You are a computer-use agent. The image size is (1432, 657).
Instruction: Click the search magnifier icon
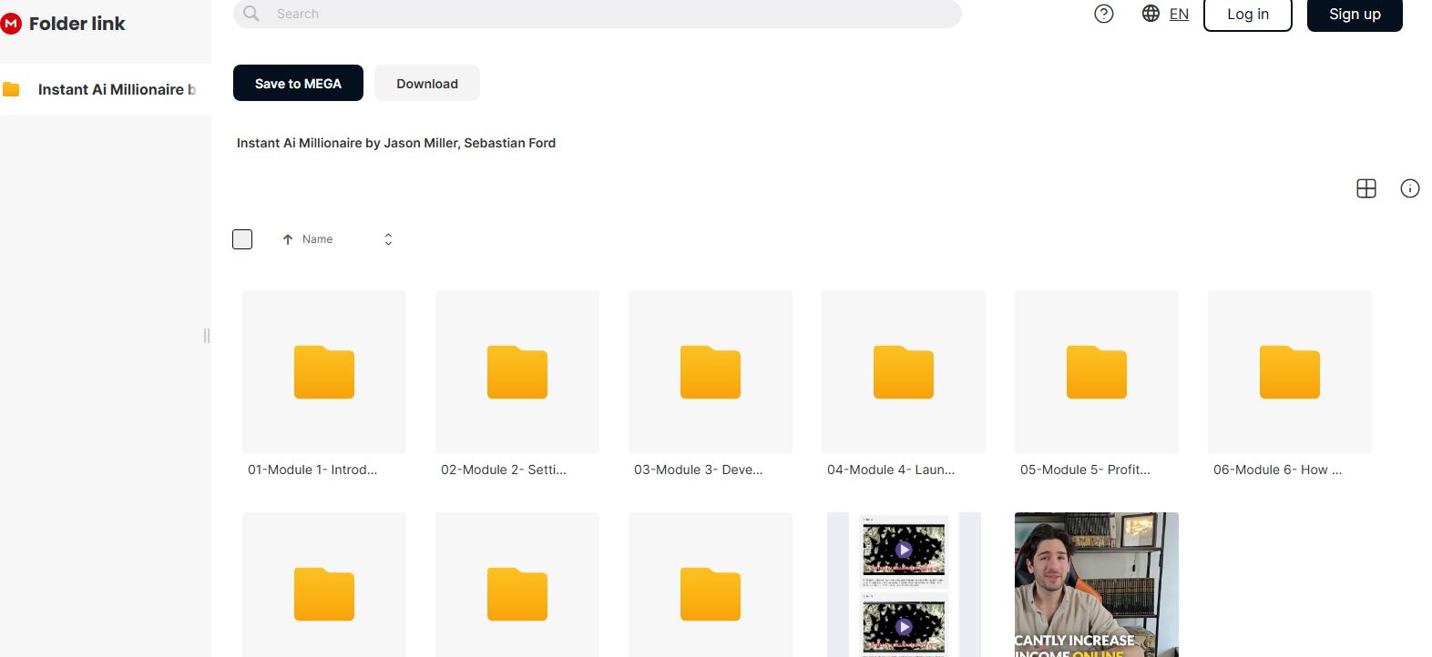coord(252,14)
